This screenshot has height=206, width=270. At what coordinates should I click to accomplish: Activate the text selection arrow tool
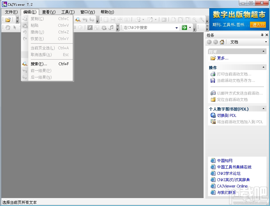pos(14,27)
